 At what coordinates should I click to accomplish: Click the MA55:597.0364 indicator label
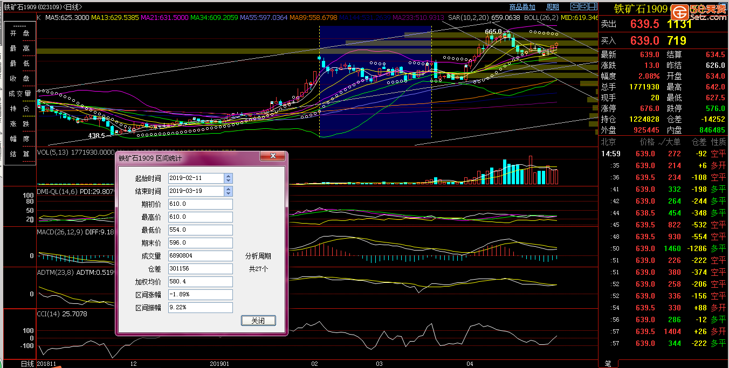pos(264,18)
